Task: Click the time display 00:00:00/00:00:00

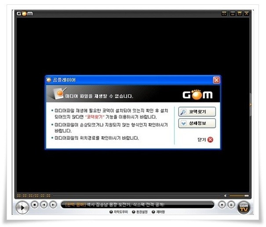Action: (x=33, y=196)
